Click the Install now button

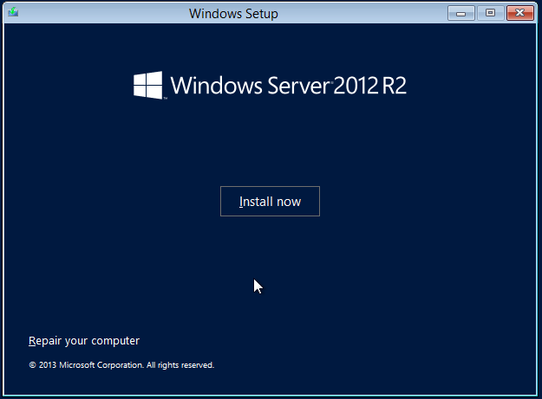(x=270, y=202)
